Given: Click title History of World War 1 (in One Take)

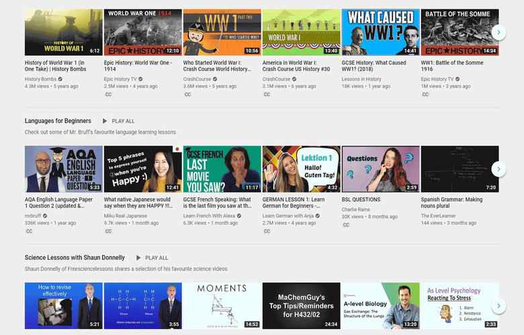Looking at the screenshot, I should pyautogui.click(x=56, y=66).
